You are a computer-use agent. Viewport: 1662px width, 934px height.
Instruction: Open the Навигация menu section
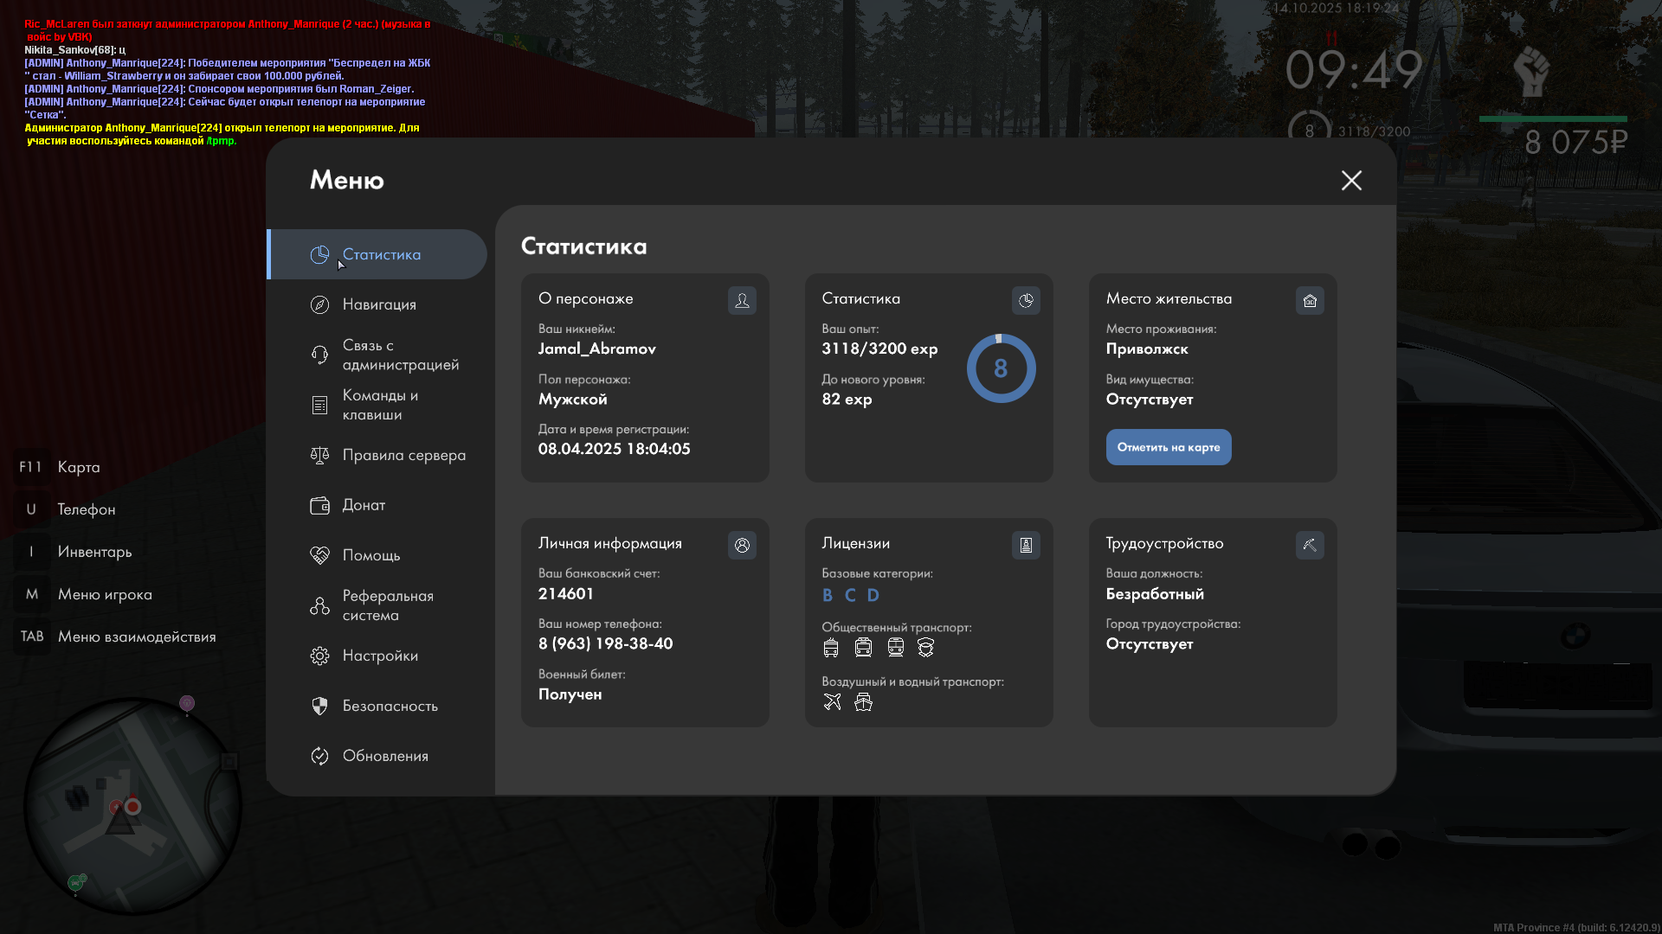tap(379, 304)
